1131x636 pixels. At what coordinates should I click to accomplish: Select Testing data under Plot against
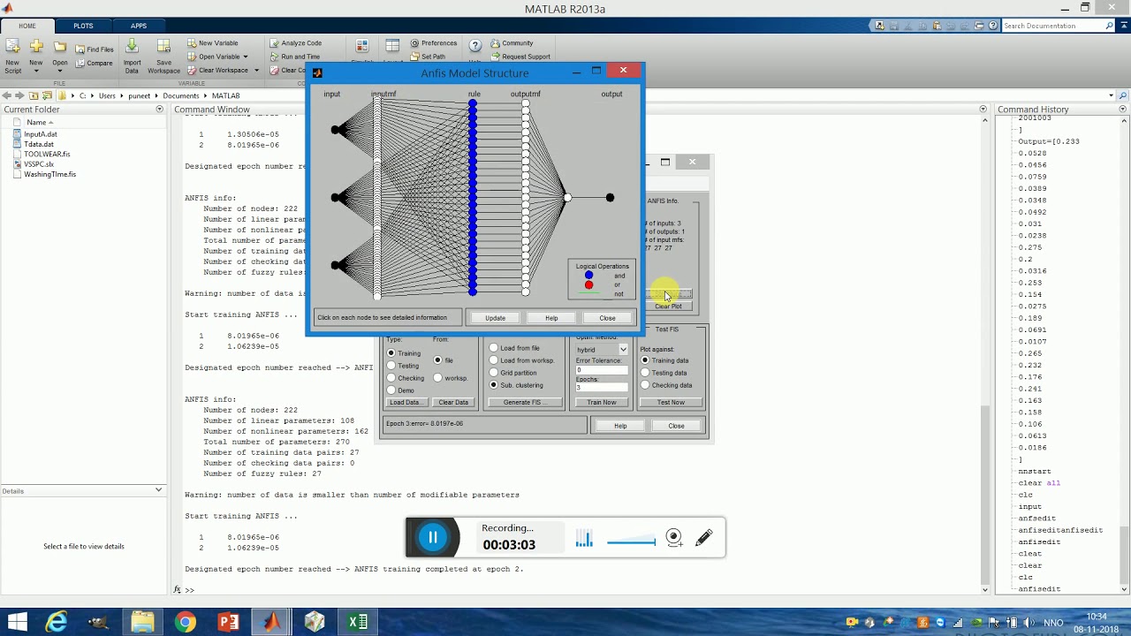[645, 373]
